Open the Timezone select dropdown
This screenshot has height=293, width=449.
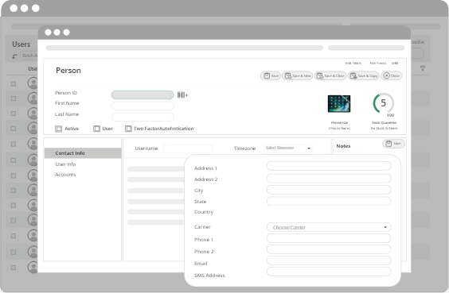(288, 148)
